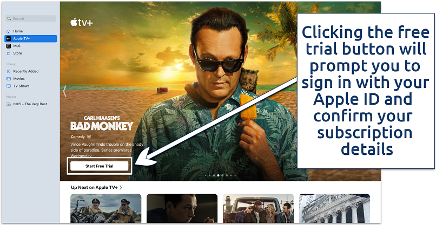Open the Up Next on Apple TV+ link

94,188
